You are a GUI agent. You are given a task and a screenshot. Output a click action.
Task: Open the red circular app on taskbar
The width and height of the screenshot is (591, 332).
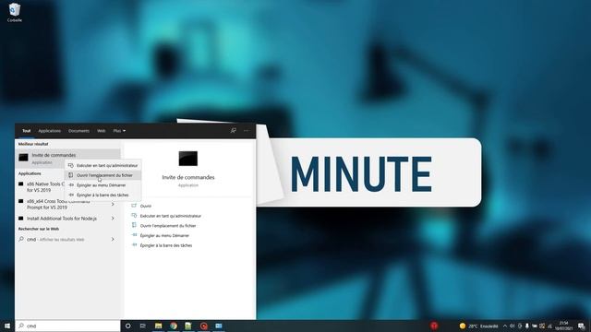click(x=204, y=326)
